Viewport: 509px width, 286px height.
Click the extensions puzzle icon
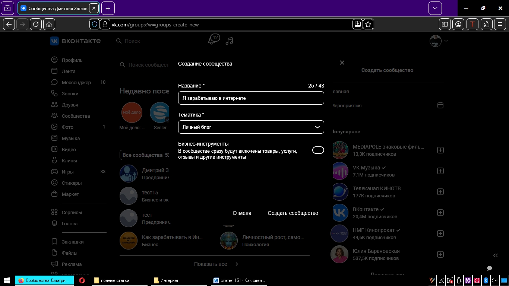[x=487, y=24]
